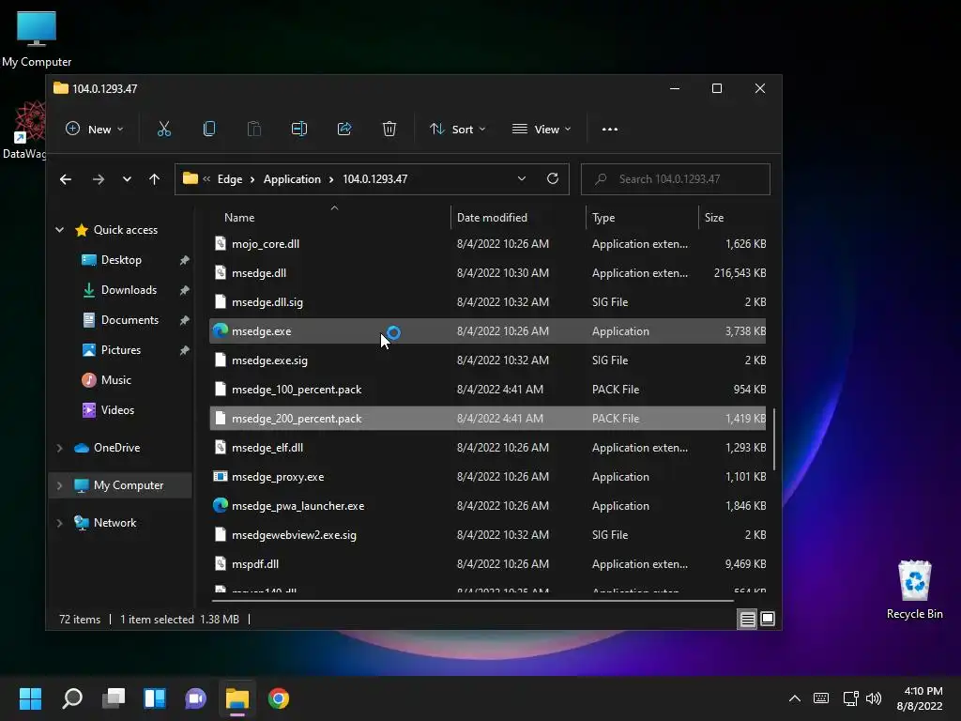Open the Sort dropdown menu
This screenshot has height=721, width=961.
457,130
